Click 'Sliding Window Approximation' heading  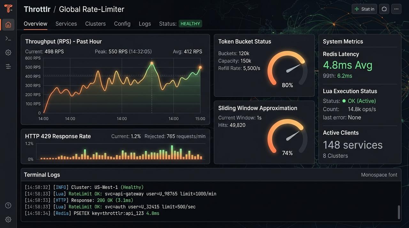(x=258, y=108)
